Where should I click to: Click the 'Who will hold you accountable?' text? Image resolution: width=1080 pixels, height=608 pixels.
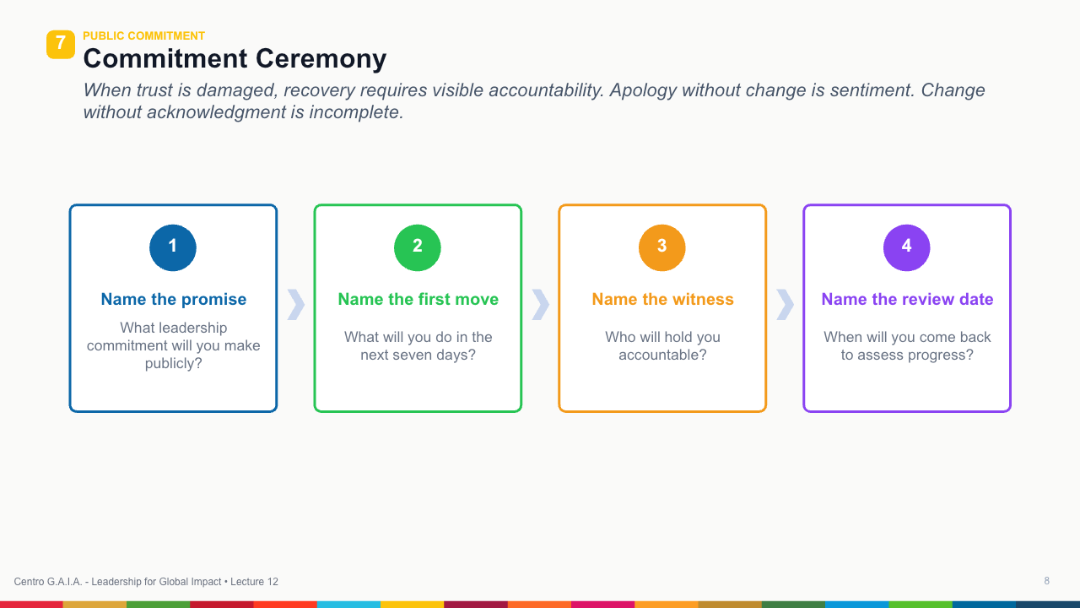[x=663, y=345]
